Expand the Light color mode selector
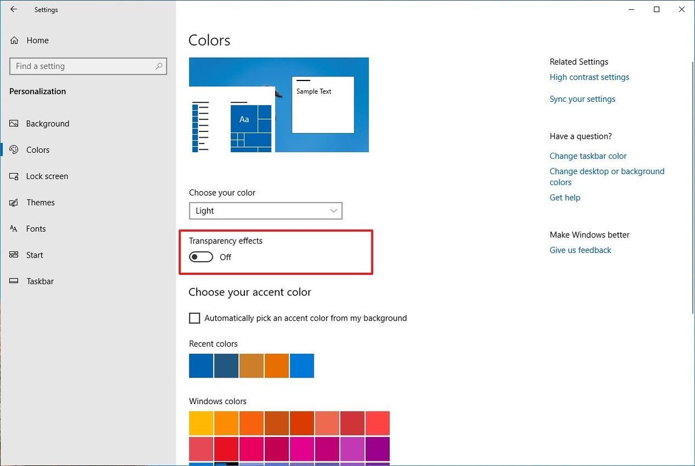This screenshot has height=466, width=695. pos(265,211)
